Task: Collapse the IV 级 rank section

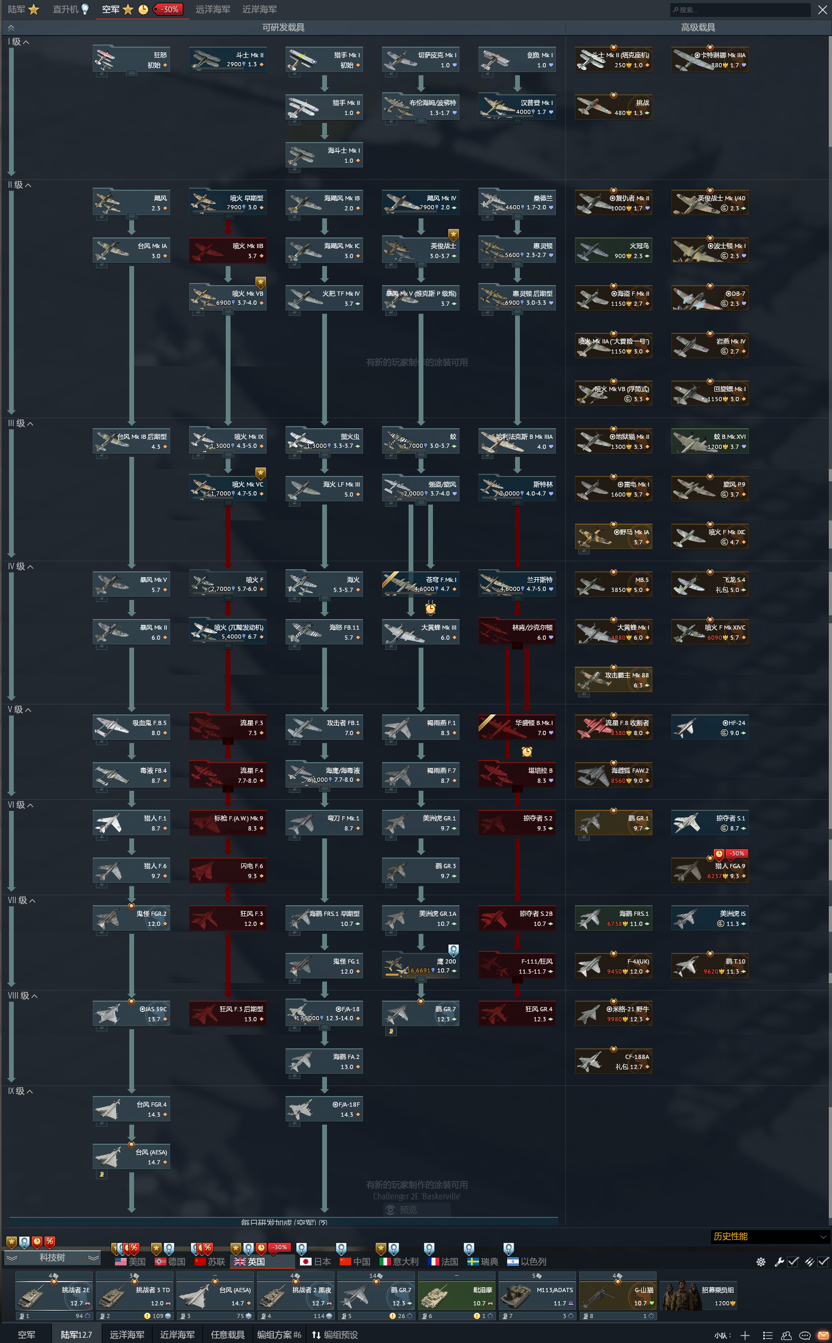Action: pyautogui.click(x=21, y=566)
